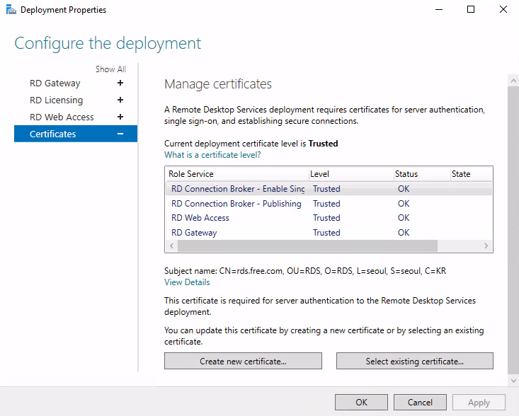The height and width of the screenshot is (416, 519).
Task: Maximize the Deployment Properties window
Action: tap(471, 10)
